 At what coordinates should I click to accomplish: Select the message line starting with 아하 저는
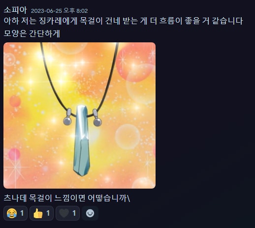pyautogui.click(x=123, y=21)
